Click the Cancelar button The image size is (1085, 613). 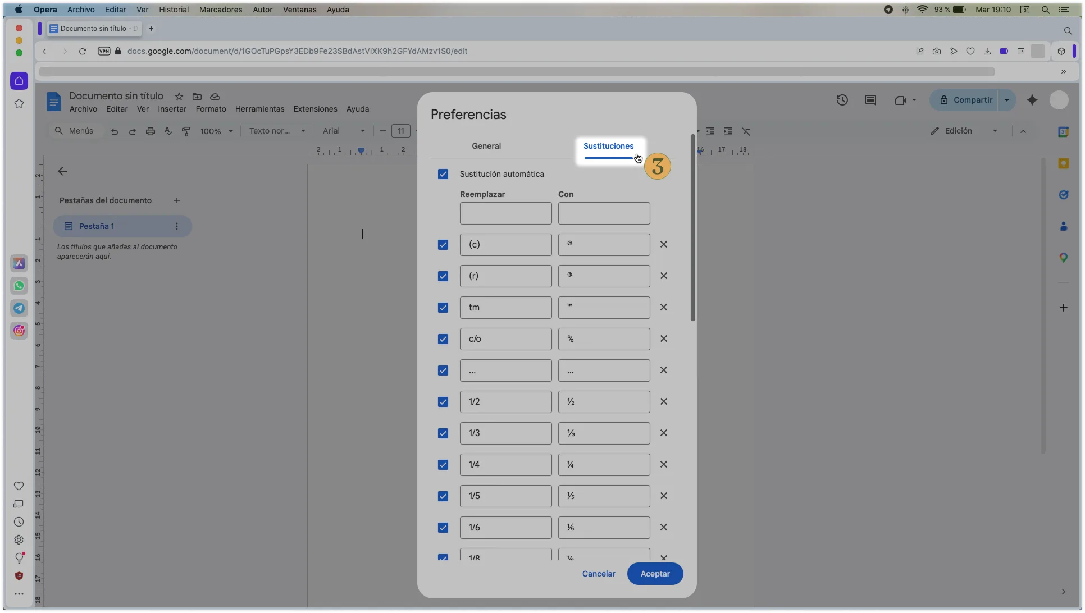pyautogui.click(x=599, y=574)
